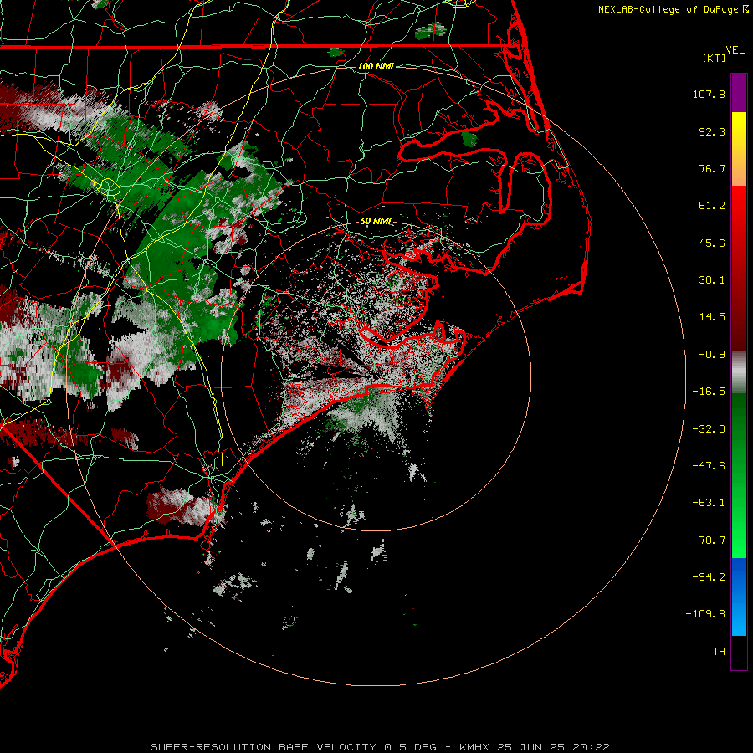Select the 107.8 velocity scale value
The width and height of the screenshot is (753, 753).
pos(709,94)
